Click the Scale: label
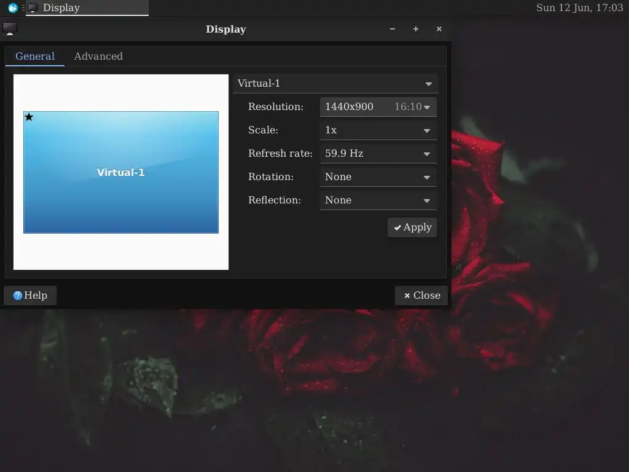This screenshot has width=629, height=472. [x=263, y=130]
